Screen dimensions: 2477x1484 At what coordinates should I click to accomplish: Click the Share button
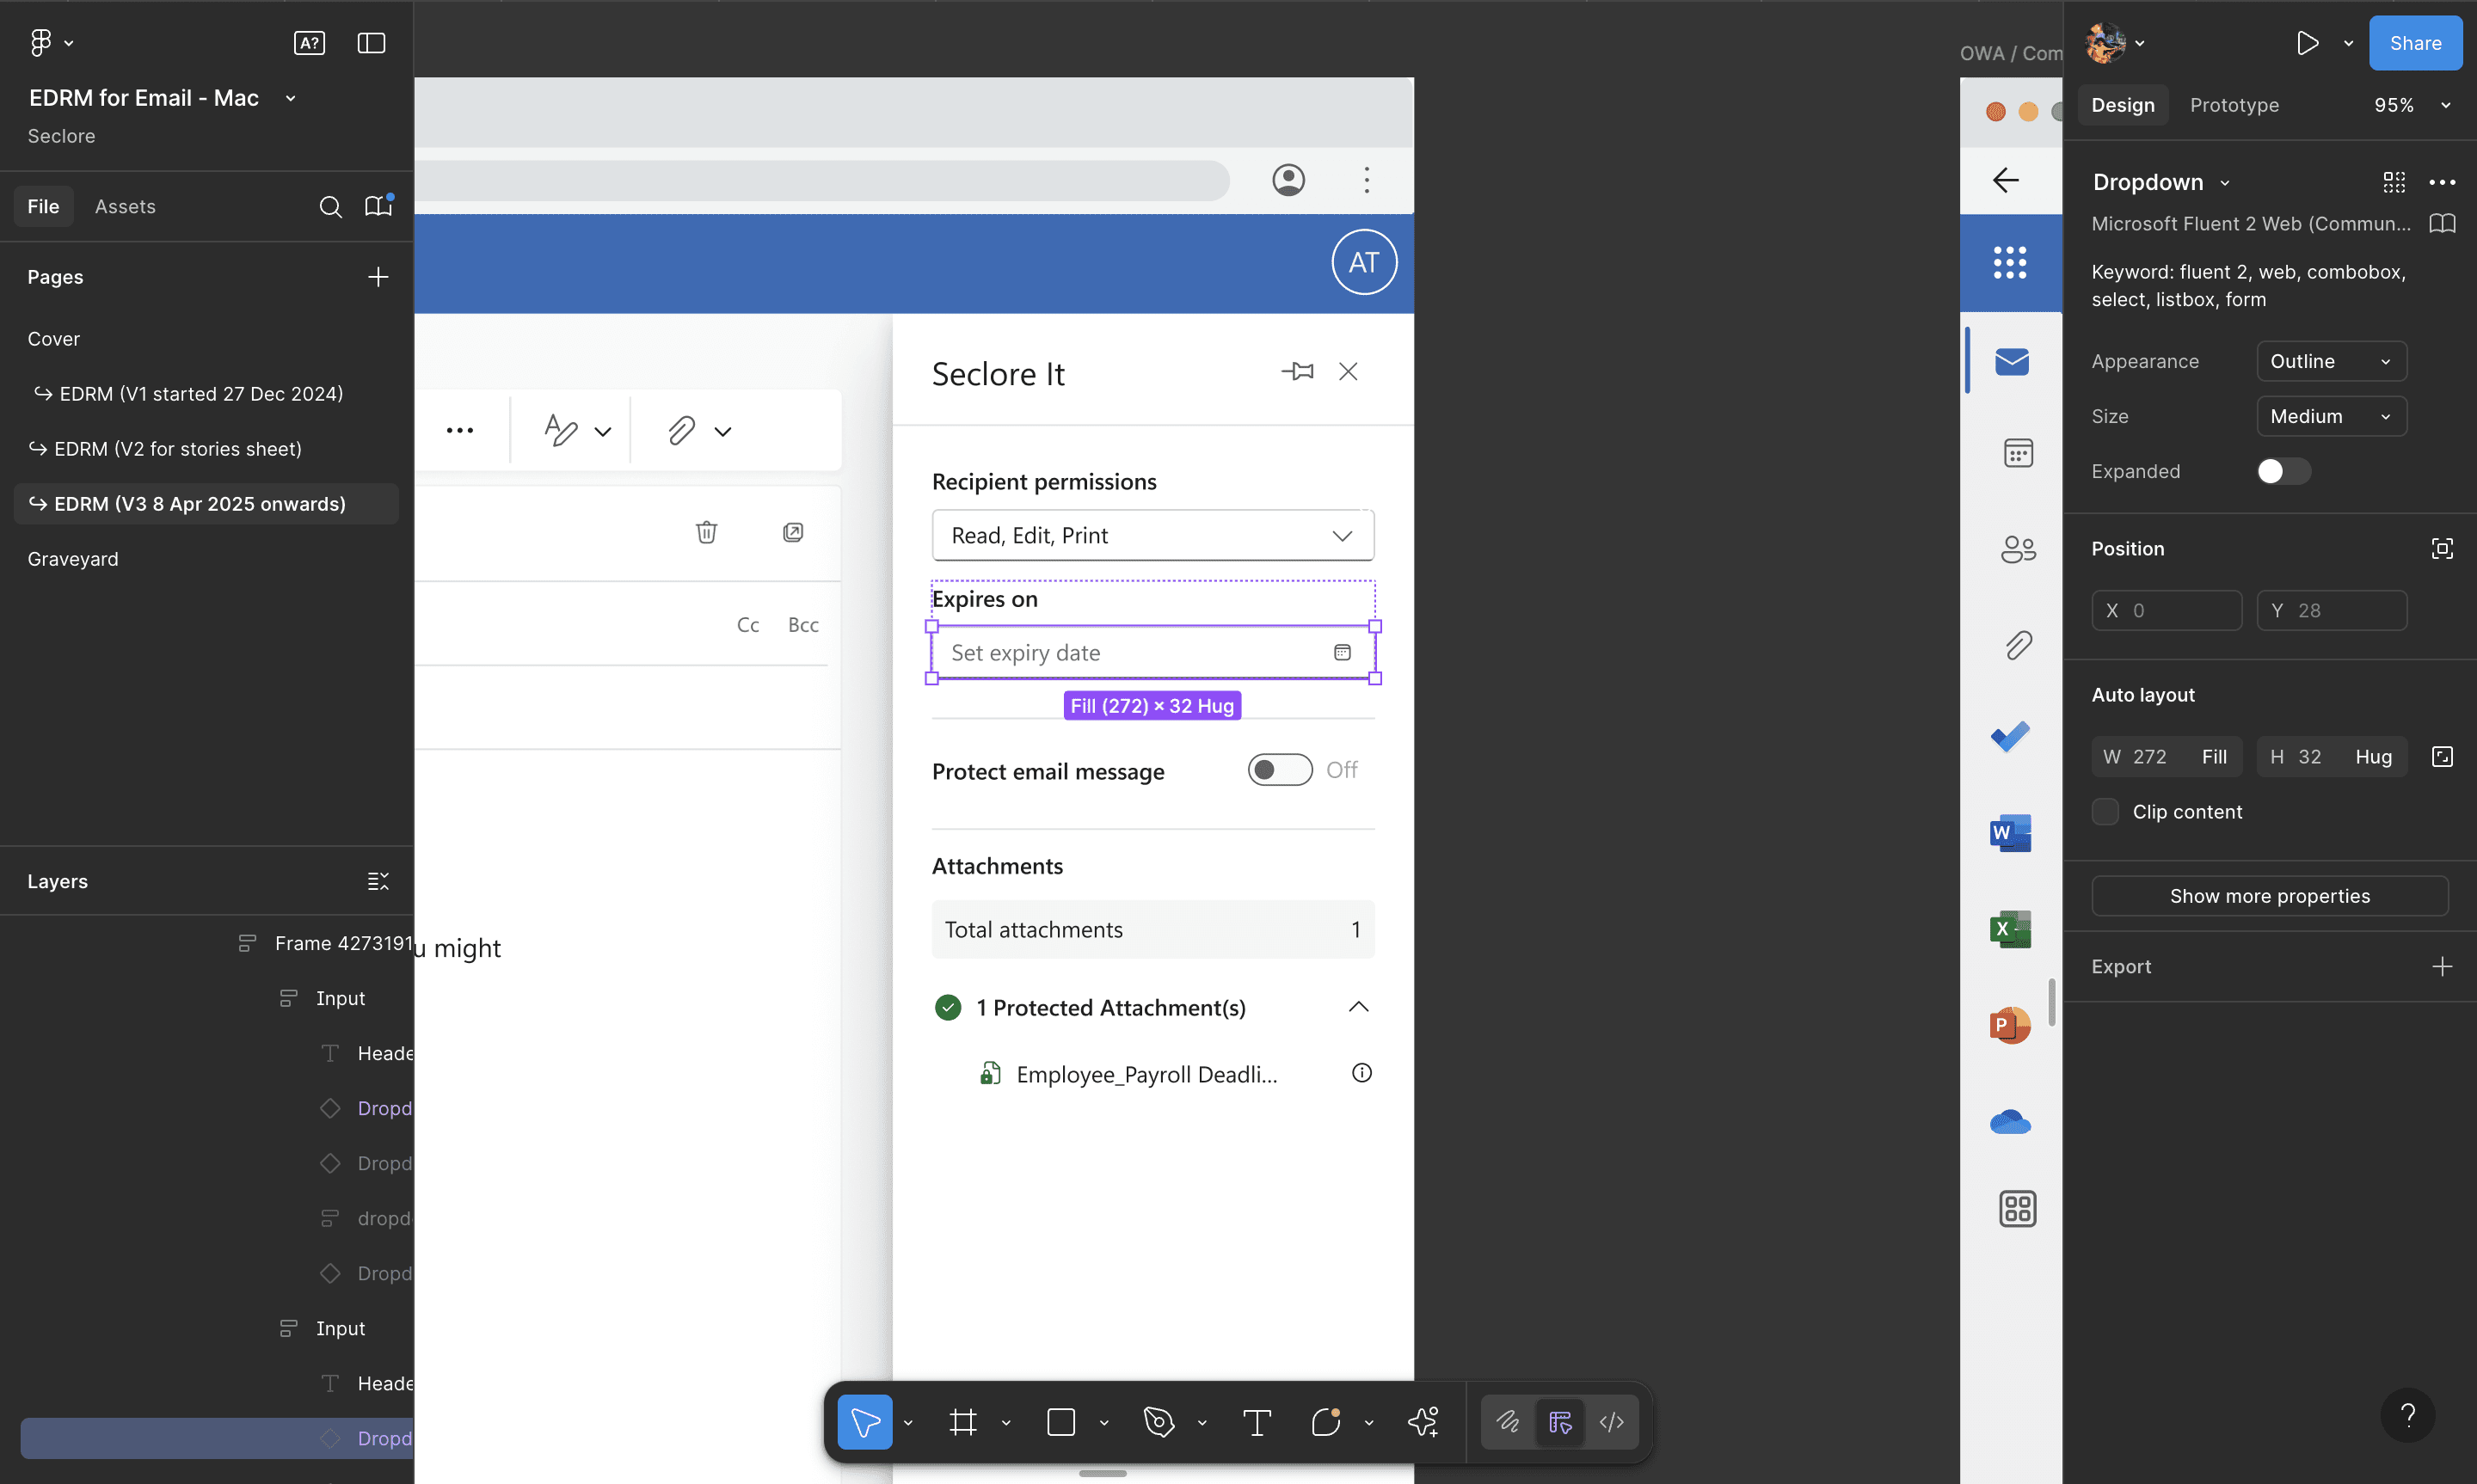[2414, 43]
